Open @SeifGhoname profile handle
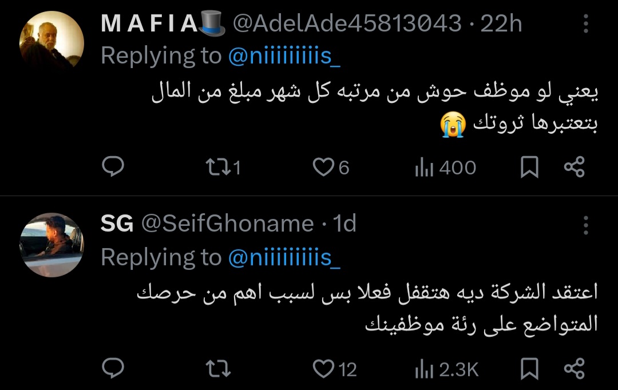 [227, 224]
